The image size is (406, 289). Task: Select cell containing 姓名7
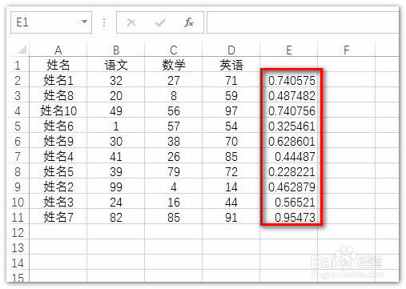click(58, 217)
